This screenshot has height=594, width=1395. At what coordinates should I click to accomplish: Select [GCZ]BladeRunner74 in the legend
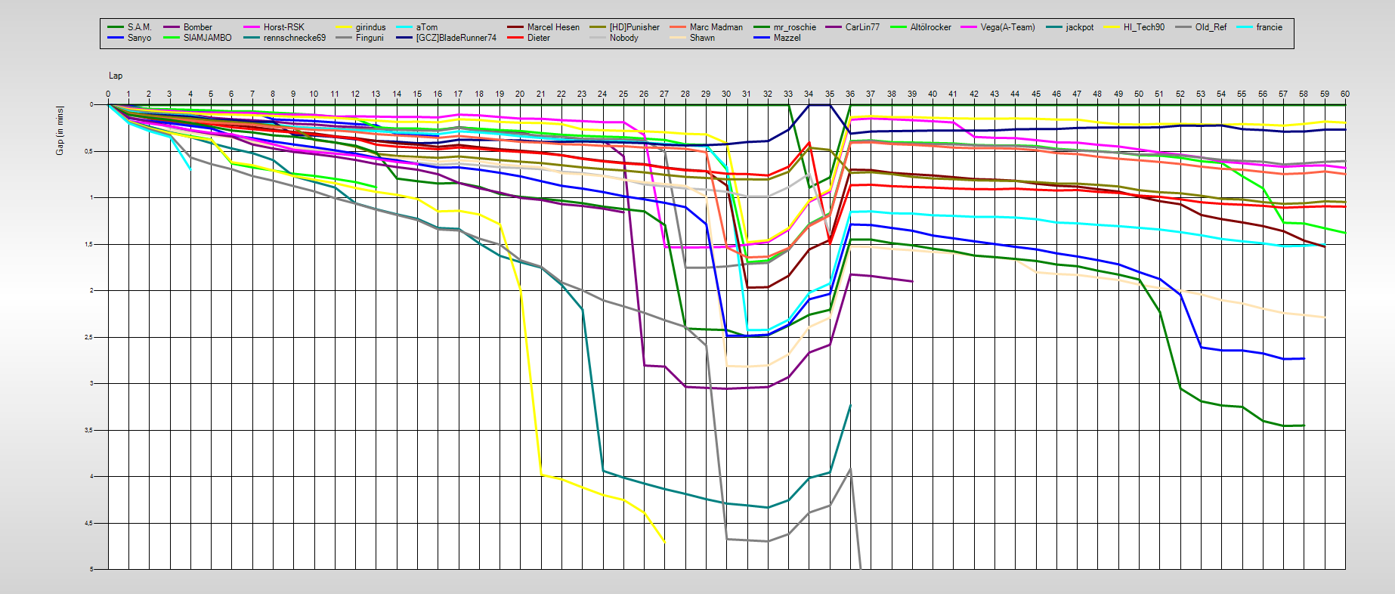pyautogui.click(x=456, y=38)
